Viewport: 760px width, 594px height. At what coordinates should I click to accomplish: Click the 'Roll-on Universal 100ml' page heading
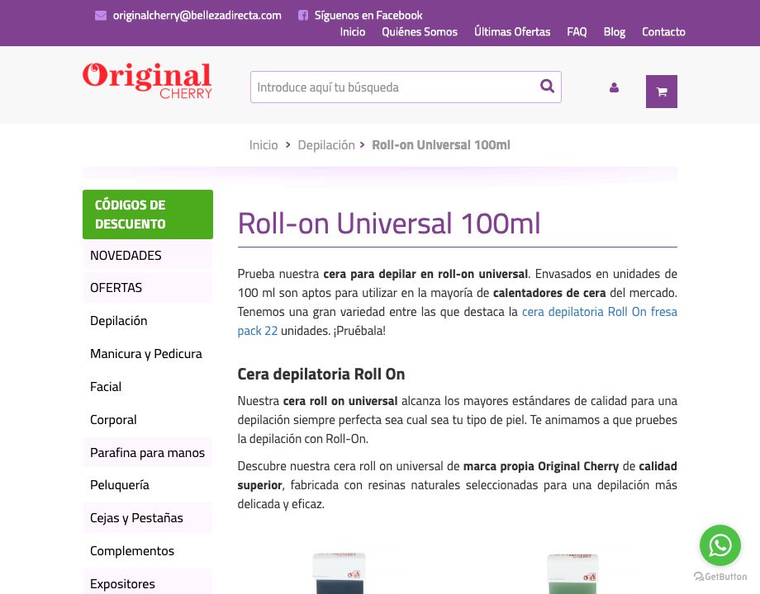tap(389, 224)
